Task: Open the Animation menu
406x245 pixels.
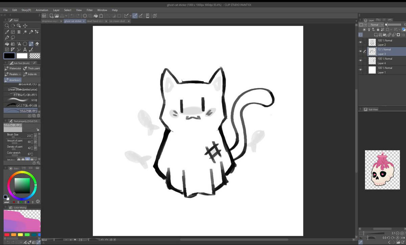Action: tap(42, 10)
